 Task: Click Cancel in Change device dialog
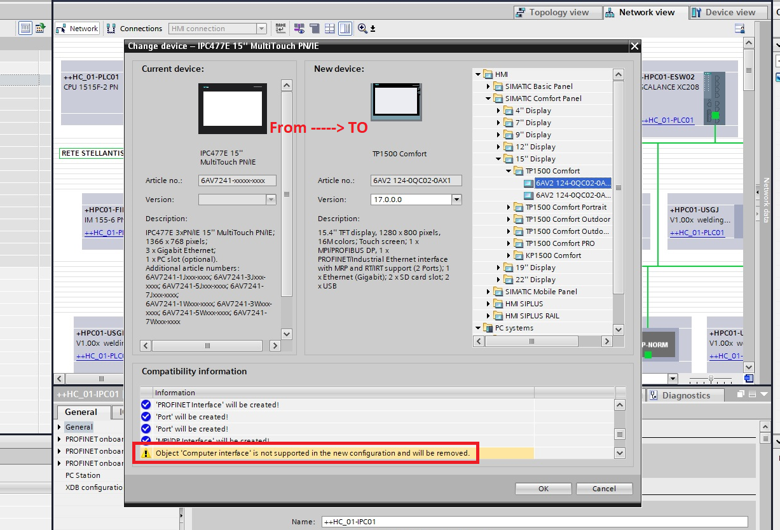point(604,489)
